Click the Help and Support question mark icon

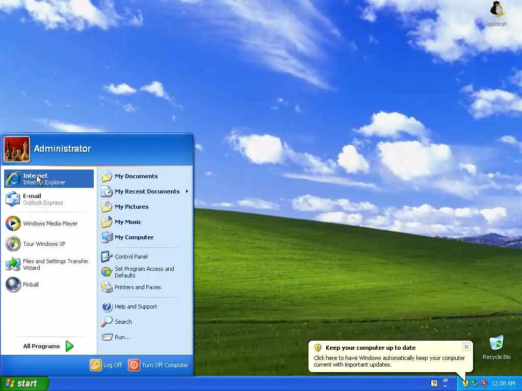pyautogui.click(x=107, y=306)
